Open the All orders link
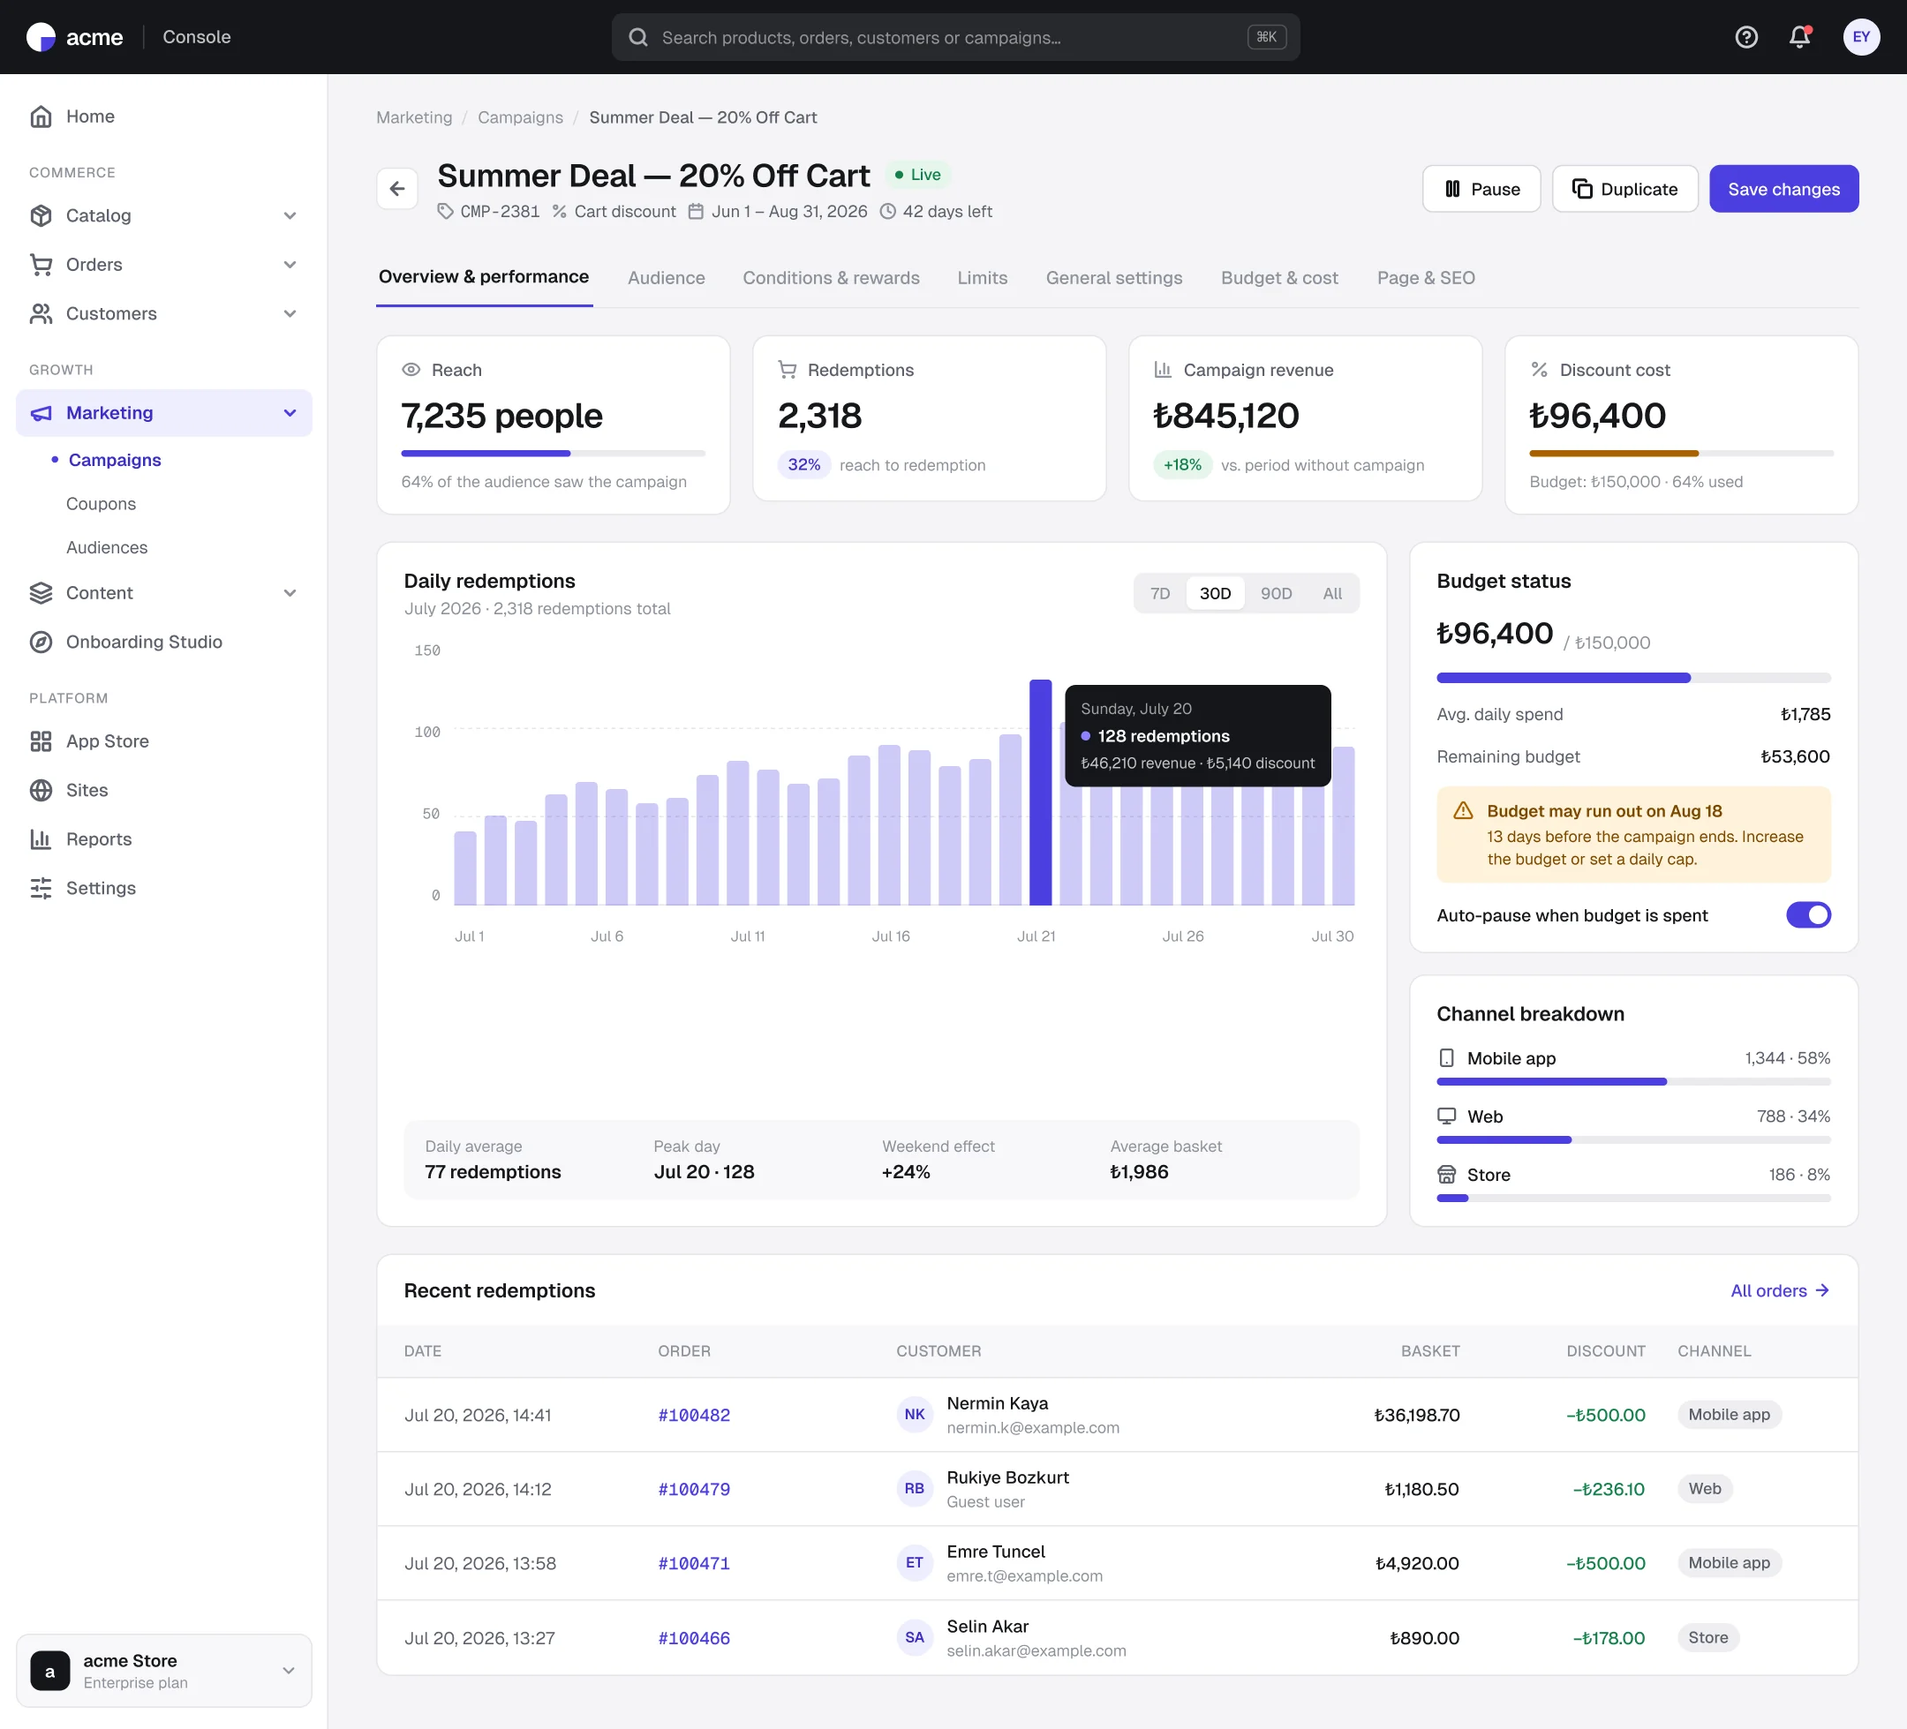1907x1729 pixels. (x=1779, y=1291)
